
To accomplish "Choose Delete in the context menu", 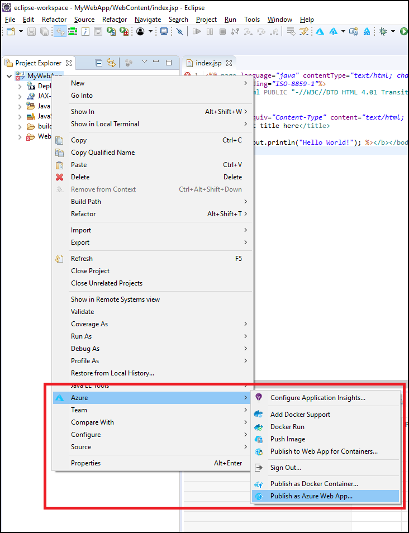I will coord(153,177).
